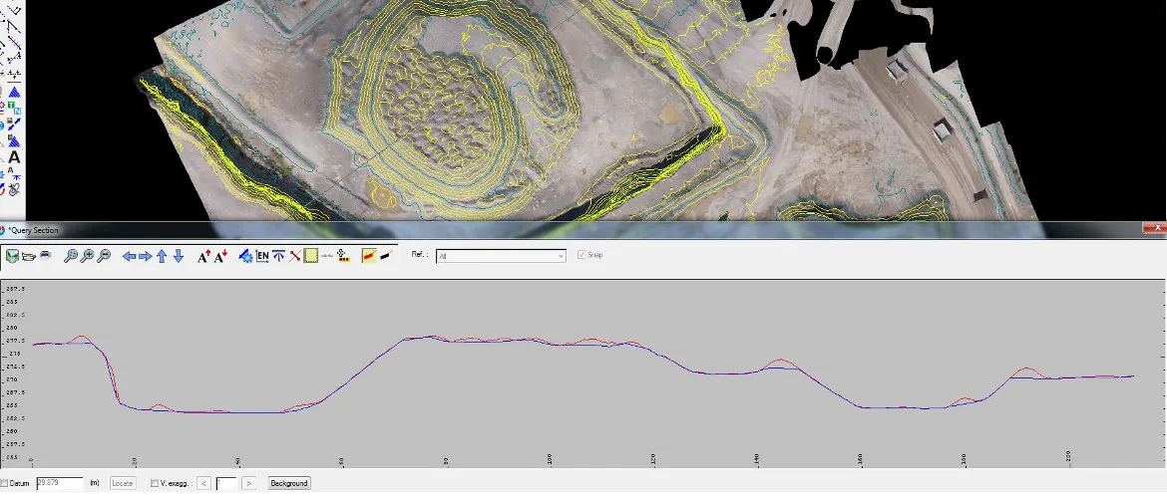The image size is (1167, 498).
Task: Increase vertical exaggeration with > button
Action: pyautogui.click(x=249, y=483)
